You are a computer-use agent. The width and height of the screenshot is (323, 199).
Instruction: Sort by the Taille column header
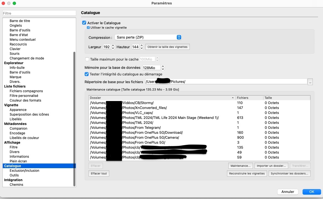[x=287, y=98]
